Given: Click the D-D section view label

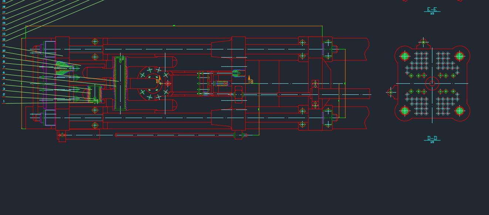Looking at the screenshot, I should (432, 138).
